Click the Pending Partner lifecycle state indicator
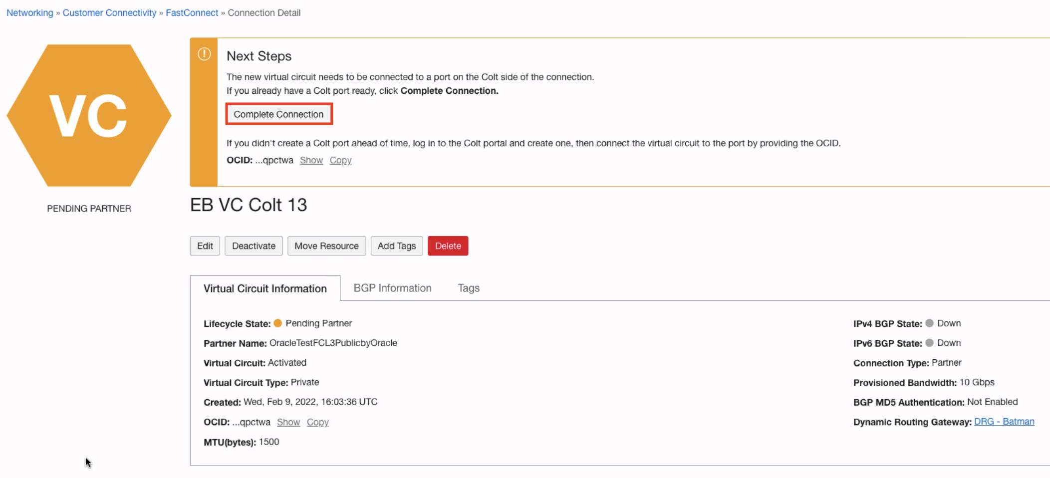This screenshot has width=1050, height=478. point(278,323)
